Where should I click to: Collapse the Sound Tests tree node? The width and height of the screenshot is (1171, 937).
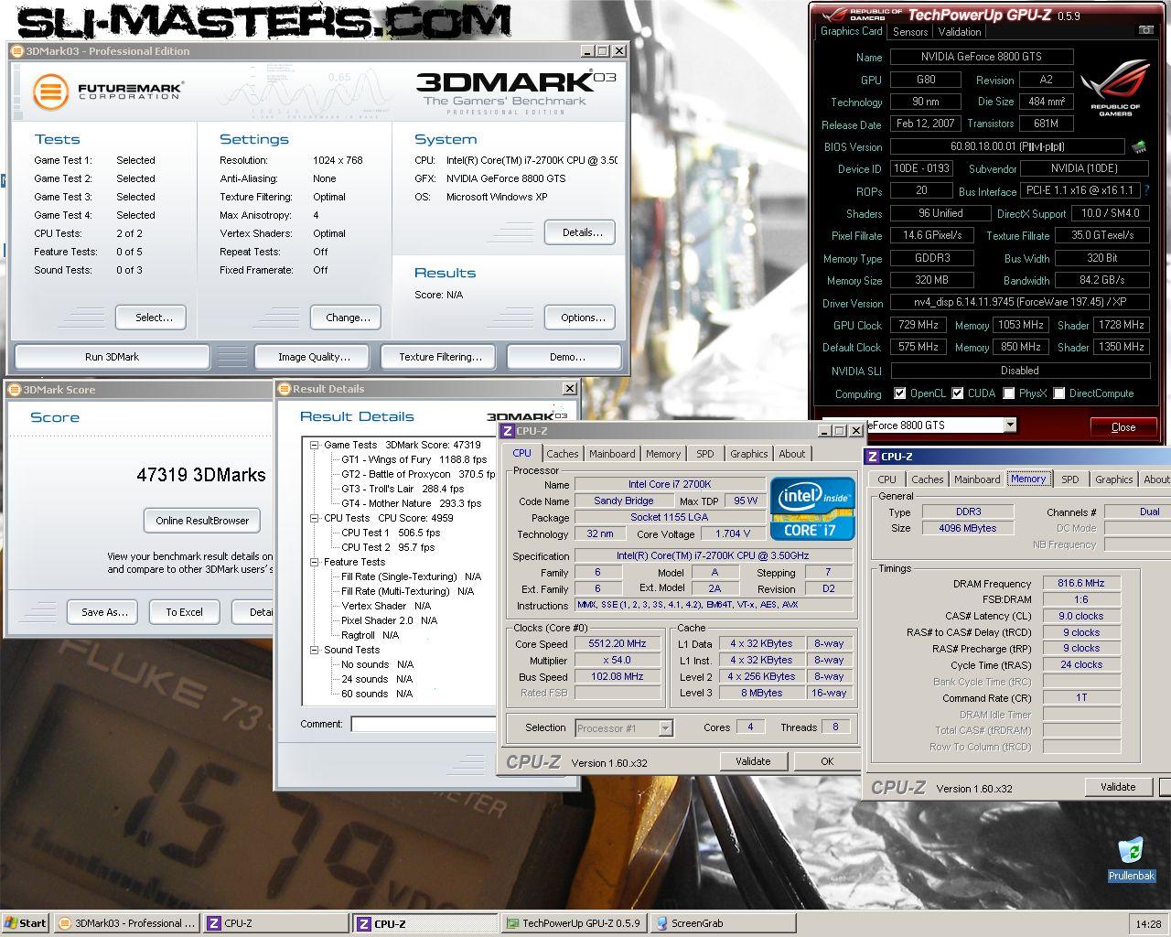click(x=315, y=650)
